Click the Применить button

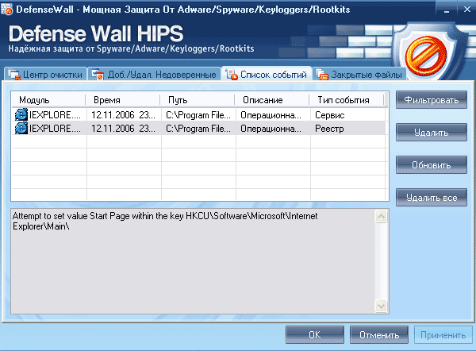coord(443,335)
